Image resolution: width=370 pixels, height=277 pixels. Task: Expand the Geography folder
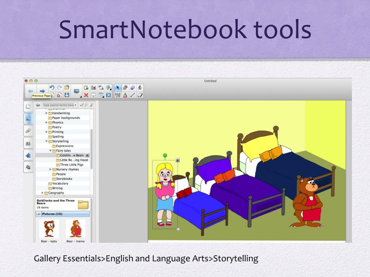43,193
